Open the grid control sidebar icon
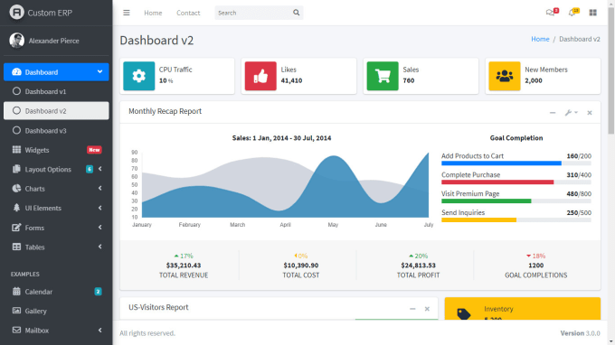Screen dimensions: 615x345 coord(592,13)
